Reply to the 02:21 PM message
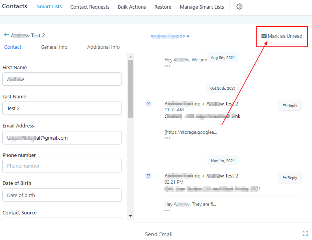This screenshot has height=240, width=312. coord(290,177)
